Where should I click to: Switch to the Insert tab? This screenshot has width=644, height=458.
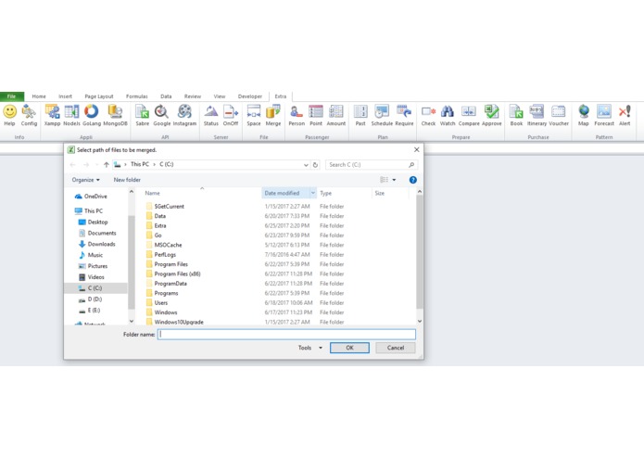pos(65,96)
